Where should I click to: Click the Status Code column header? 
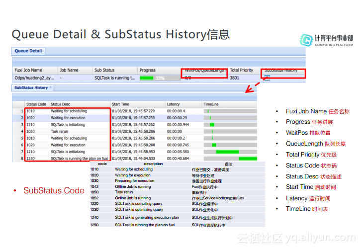point(36,104)
